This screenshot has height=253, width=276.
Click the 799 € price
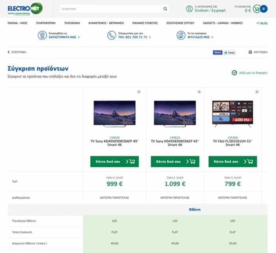click(x=233, y=184)
